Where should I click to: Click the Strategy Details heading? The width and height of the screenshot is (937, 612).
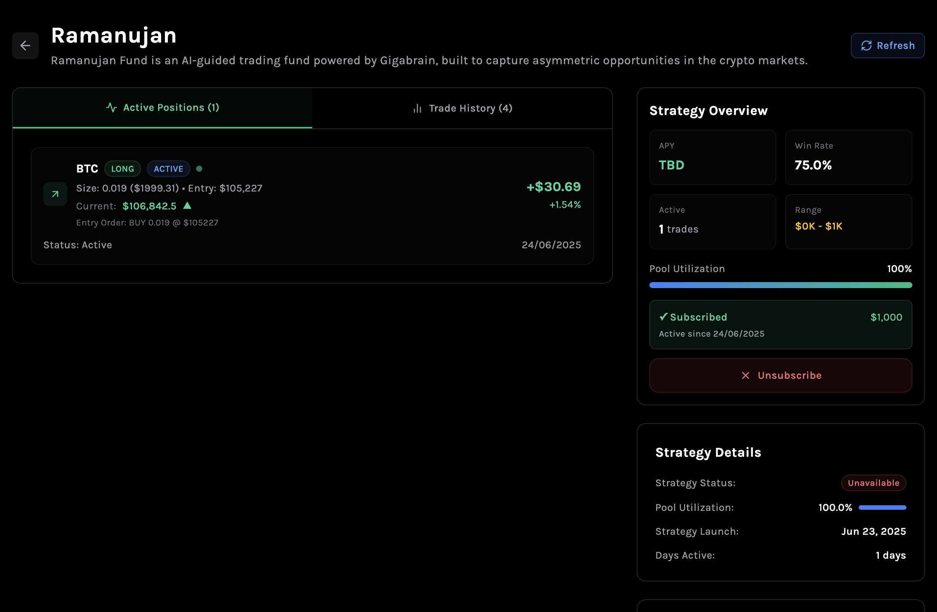pos(708,453)
